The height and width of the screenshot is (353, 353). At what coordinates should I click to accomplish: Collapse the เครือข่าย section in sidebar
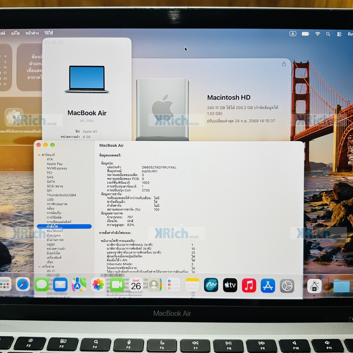(39, 266)
